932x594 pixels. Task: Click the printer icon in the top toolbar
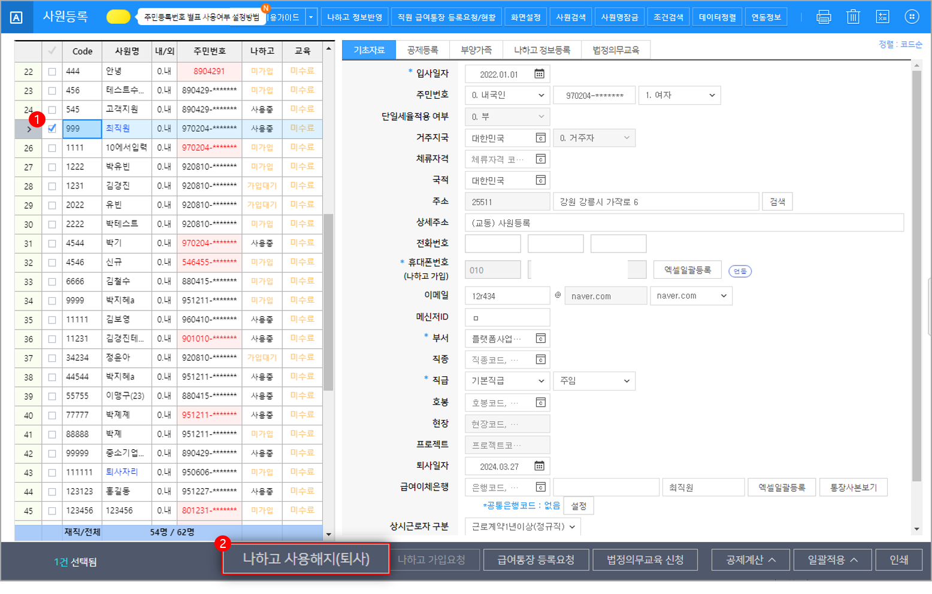(824, 17)
